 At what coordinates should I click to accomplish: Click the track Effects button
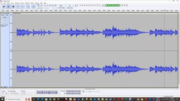click(5, 17)
